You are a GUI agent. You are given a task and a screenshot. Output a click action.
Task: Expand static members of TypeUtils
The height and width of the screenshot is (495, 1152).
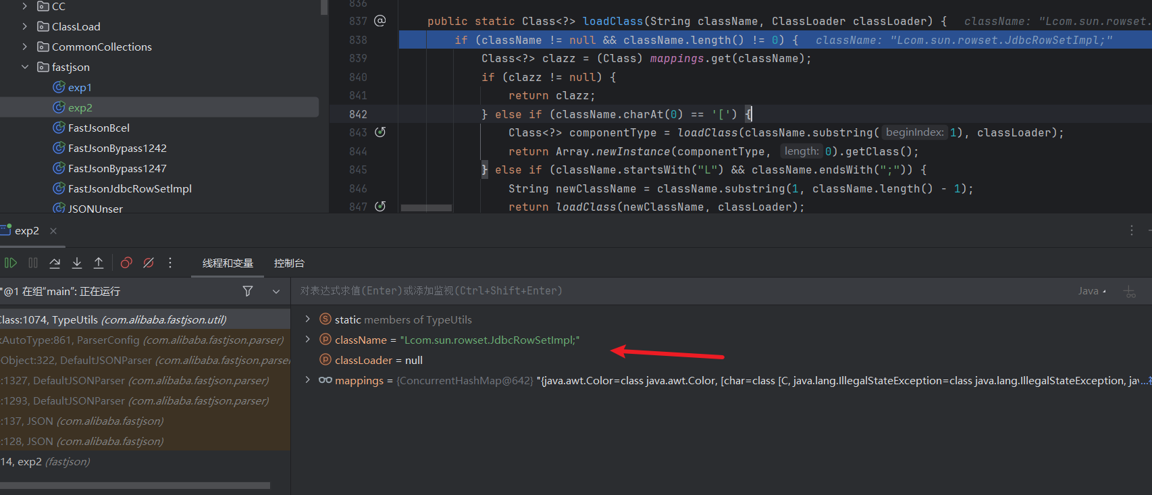coord(308,319)
